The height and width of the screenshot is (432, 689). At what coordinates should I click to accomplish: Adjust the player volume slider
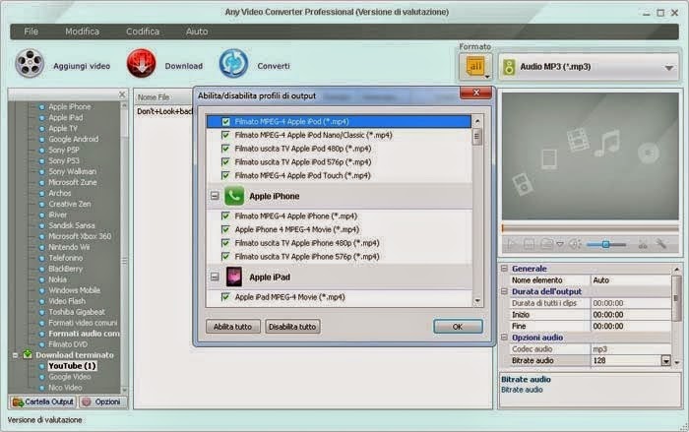pos(606,244)
